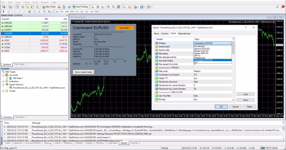Switch timeframe to D1

87,12
